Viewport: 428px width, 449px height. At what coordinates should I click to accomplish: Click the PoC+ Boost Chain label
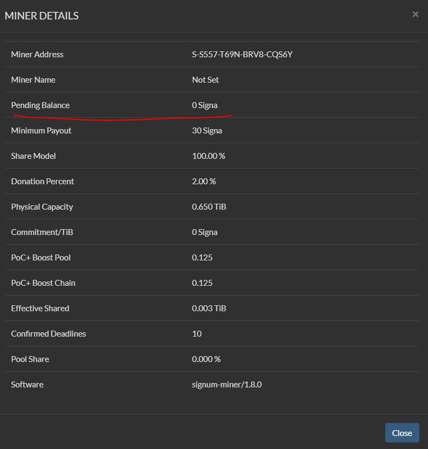[x=43, y=283]
